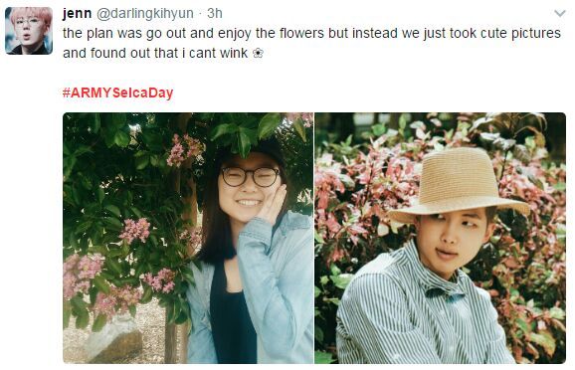This screenshot has height=370, width=575.
Task: Expand the tweet options chevron
Action: click(x=560, y=14)
